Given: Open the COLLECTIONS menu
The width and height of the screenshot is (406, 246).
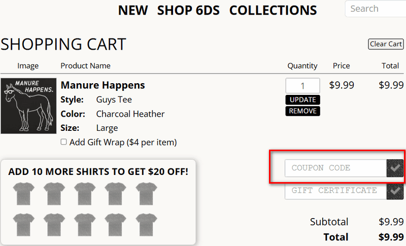Looking at the screenshot, I should pos(273,10).
